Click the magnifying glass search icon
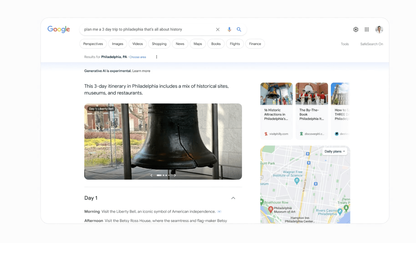This screenshot has height=253, width=416. point(239,29)
